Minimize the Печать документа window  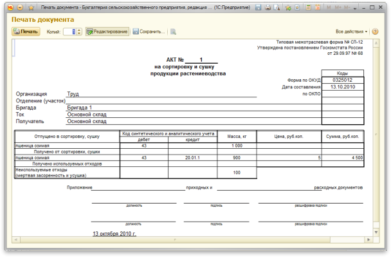[364, 8]
